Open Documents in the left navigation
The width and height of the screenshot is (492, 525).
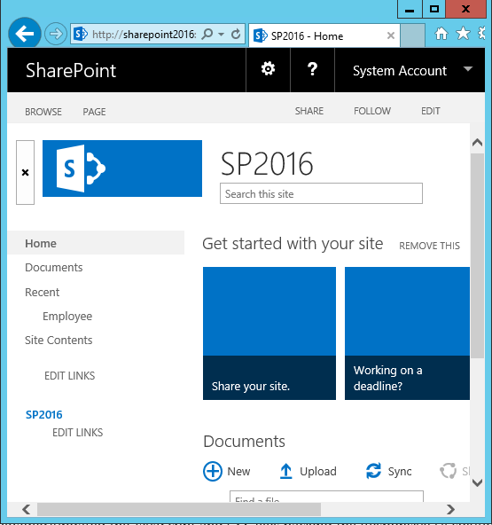[54, 268]
